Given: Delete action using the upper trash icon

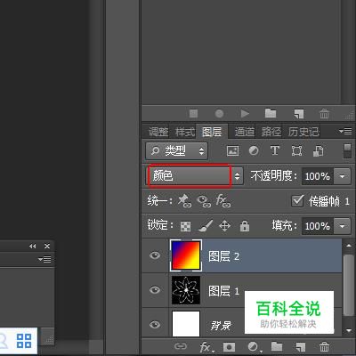Looking at the screenshot, I should click(324, 113).
